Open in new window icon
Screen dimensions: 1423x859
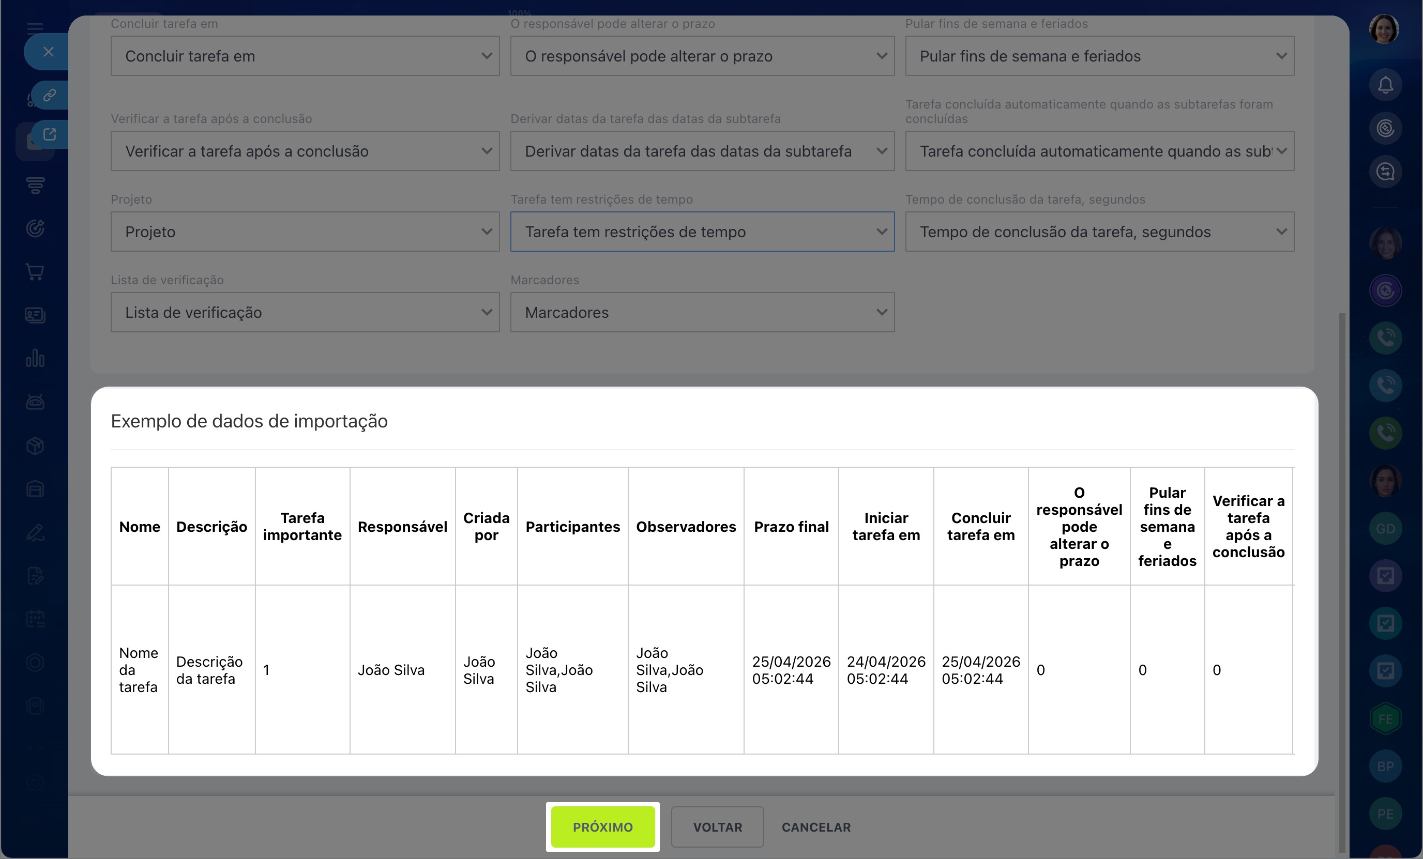tap(50, 134)
